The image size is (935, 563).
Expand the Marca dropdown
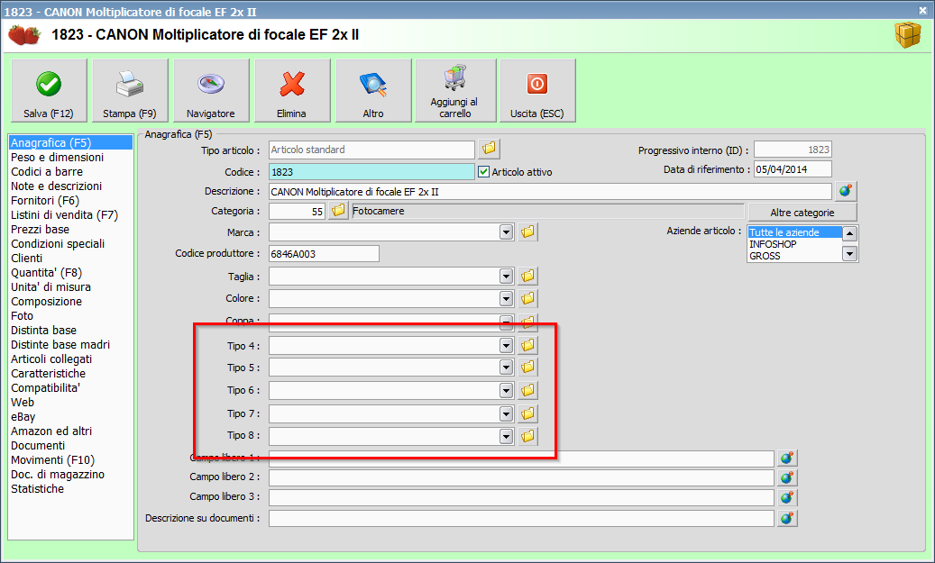pos(506,232)
